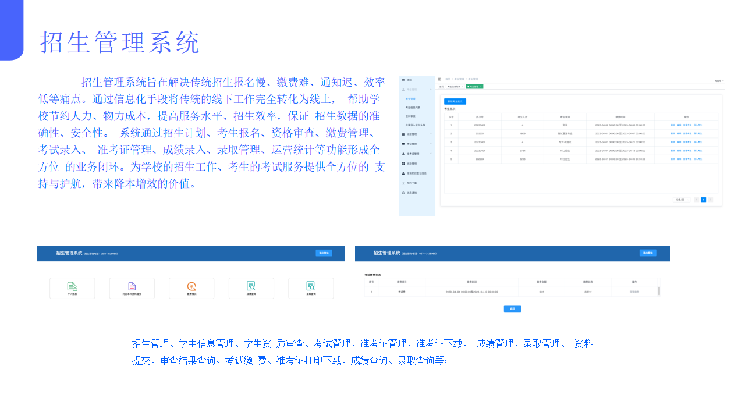Expand the 成绩管理 sidebar section
This screenshot has width=745, height=419.
click(x=430, y=134)
